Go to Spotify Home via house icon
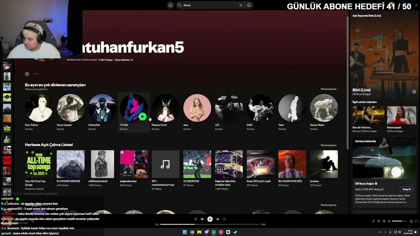 170,5
